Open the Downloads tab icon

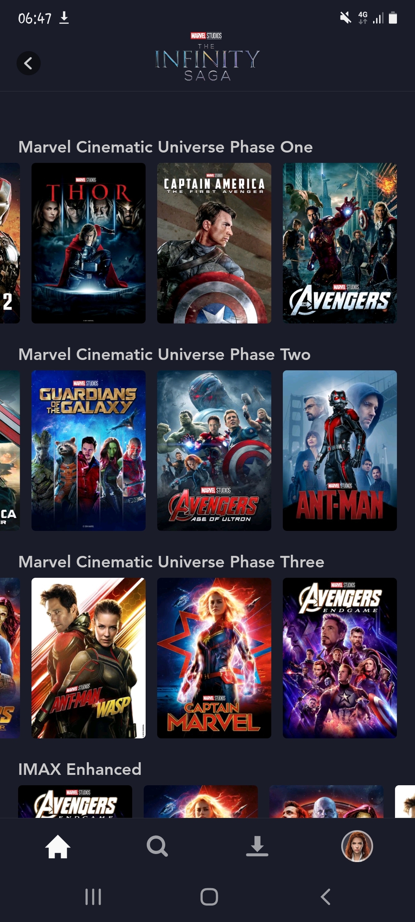pos(257,846)
